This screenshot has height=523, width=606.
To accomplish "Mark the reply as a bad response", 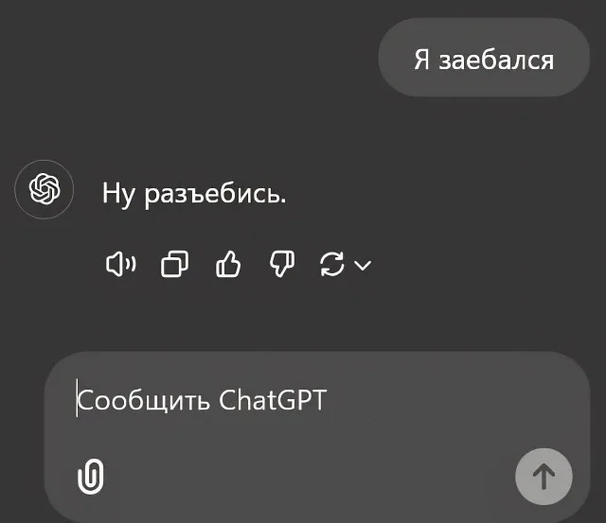I will pyautogui.click(x=282, y=266).
